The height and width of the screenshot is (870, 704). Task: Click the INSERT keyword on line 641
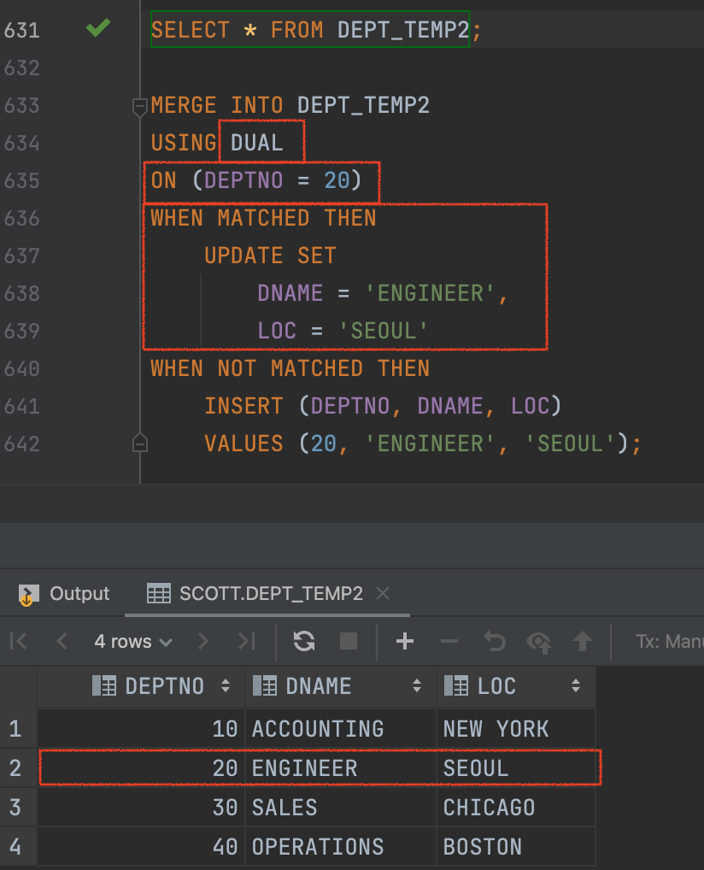(x=244, y=406)
